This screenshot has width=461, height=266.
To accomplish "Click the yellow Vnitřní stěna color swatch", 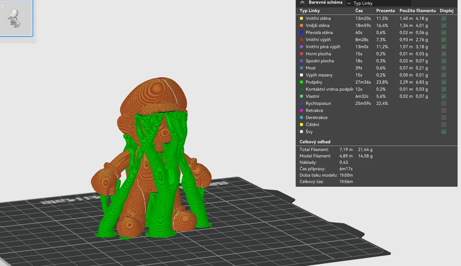I will (x=301, y=18).
